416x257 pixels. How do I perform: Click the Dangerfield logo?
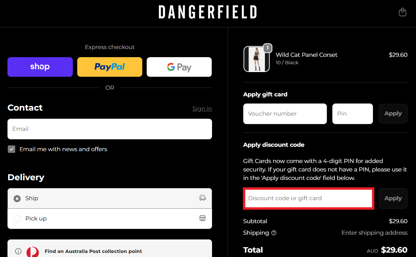click(208, 12)
